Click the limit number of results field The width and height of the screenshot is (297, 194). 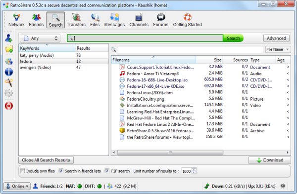click(x=187, y=171)
